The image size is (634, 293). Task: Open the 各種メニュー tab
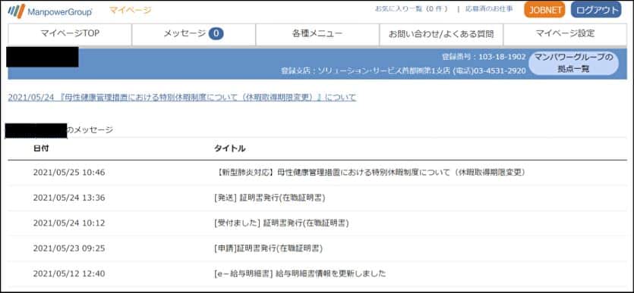(x=317, y=34)
